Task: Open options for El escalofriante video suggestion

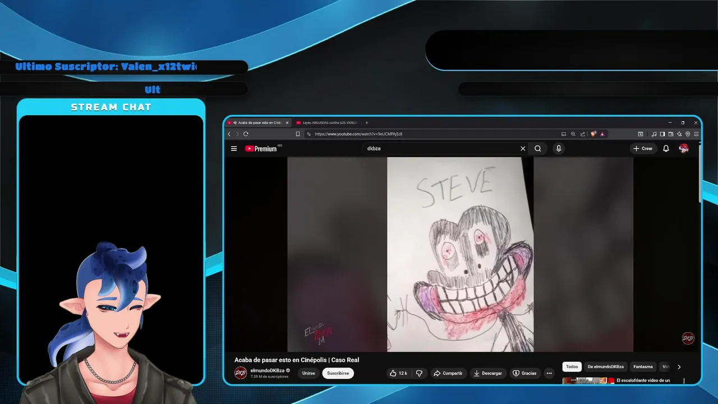Action: click(x=684, y=381)
